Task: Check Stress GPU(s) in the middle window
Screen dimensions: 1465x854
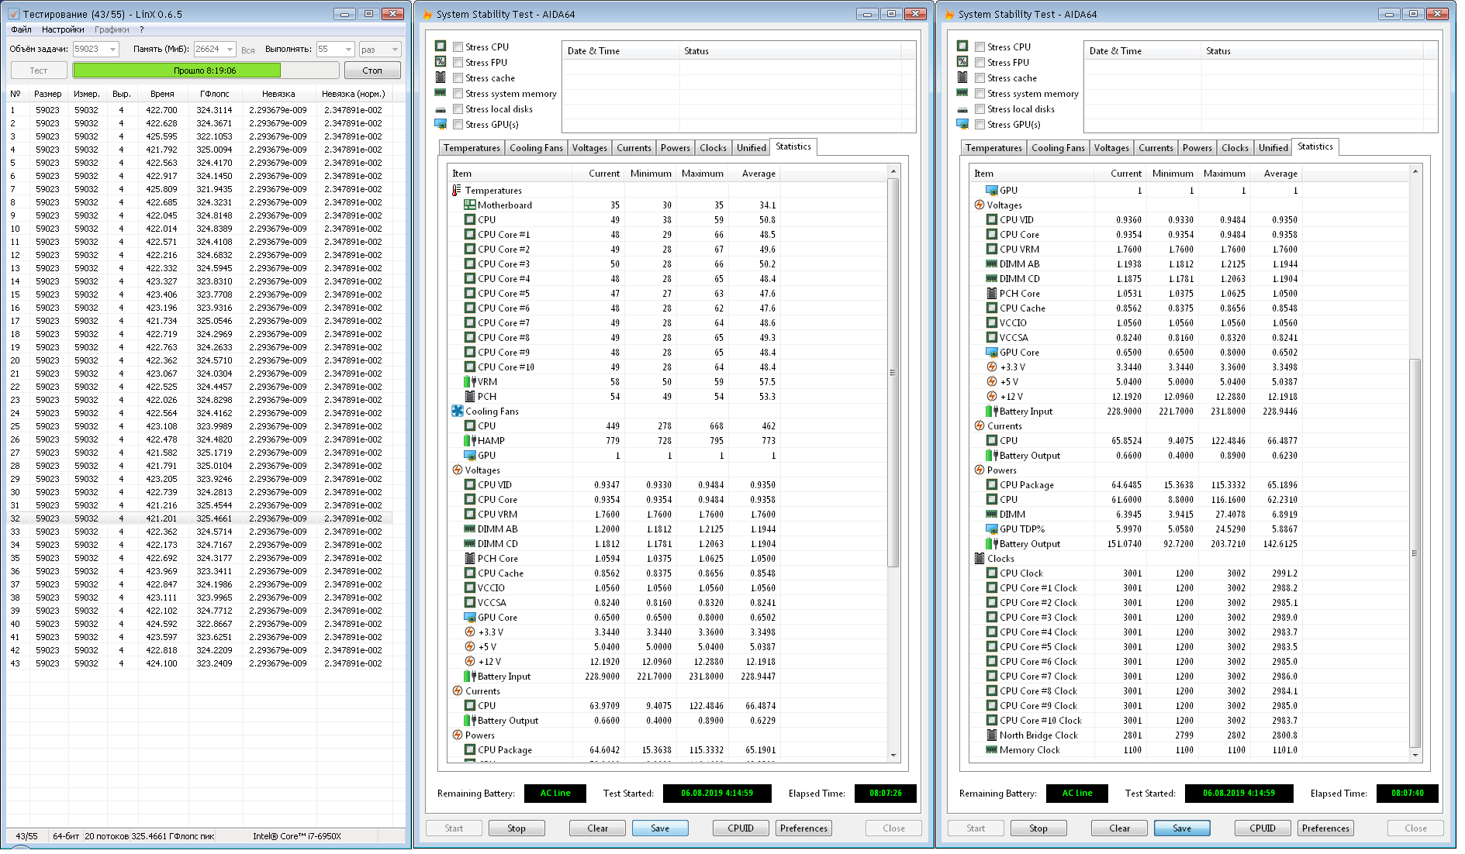Action: tap(458, 125)
